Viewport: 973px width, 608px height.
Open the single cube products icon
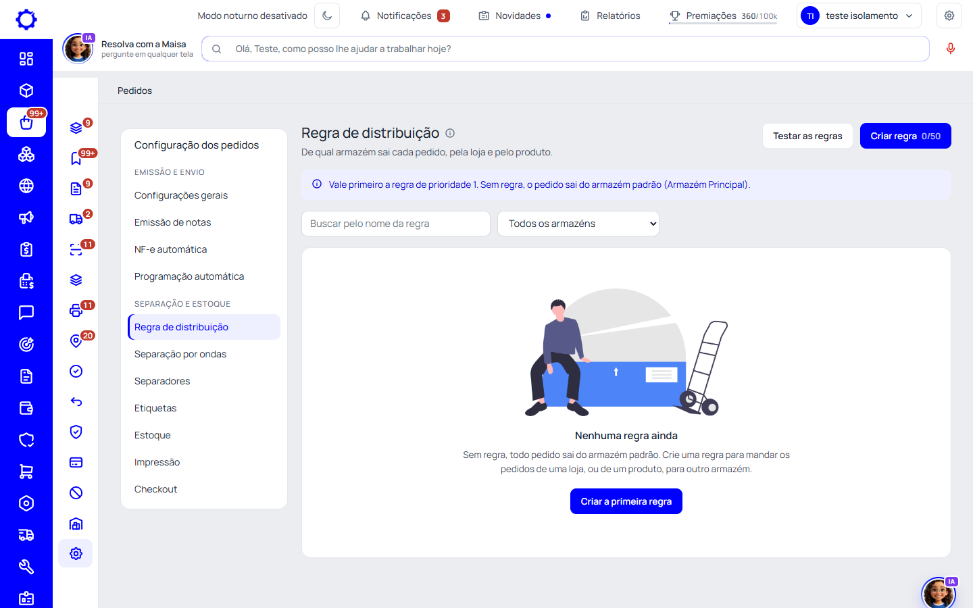[x=26, y=91]
